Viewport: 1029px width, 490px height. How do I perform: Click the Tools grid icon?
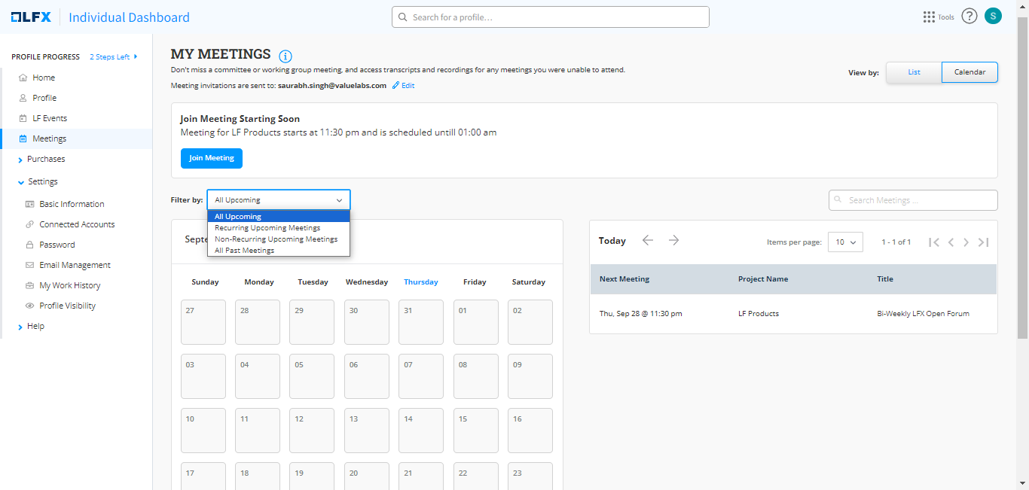(x=929, y=17)
